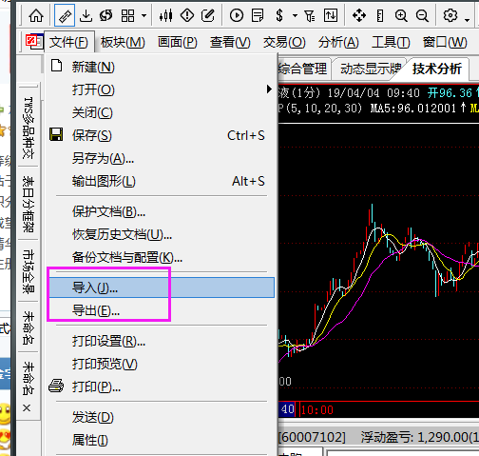Click the up-down sort arrows icon
Screen dimensions: 479x456
click(x=331, y=15)
